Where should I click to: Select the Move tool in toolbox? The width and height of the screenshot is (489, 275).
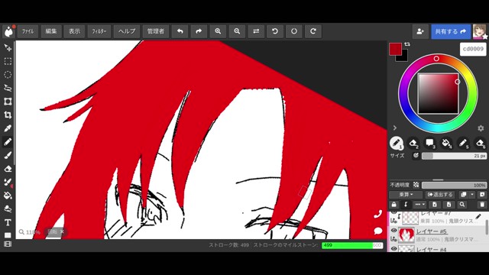pyautogui.click(x=8, y=47)
